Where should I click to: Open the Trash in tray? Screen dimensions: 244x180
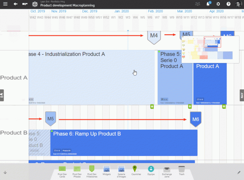coord(182,171)
